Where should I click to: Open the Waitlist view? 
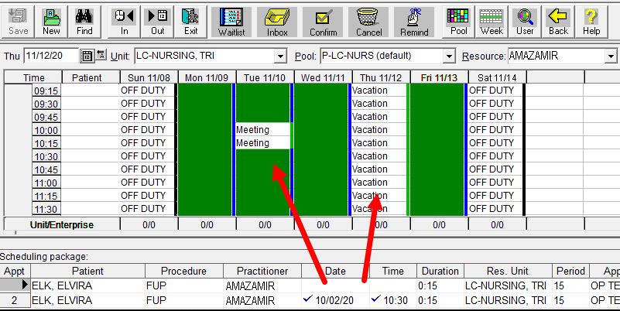click(231, 22)
